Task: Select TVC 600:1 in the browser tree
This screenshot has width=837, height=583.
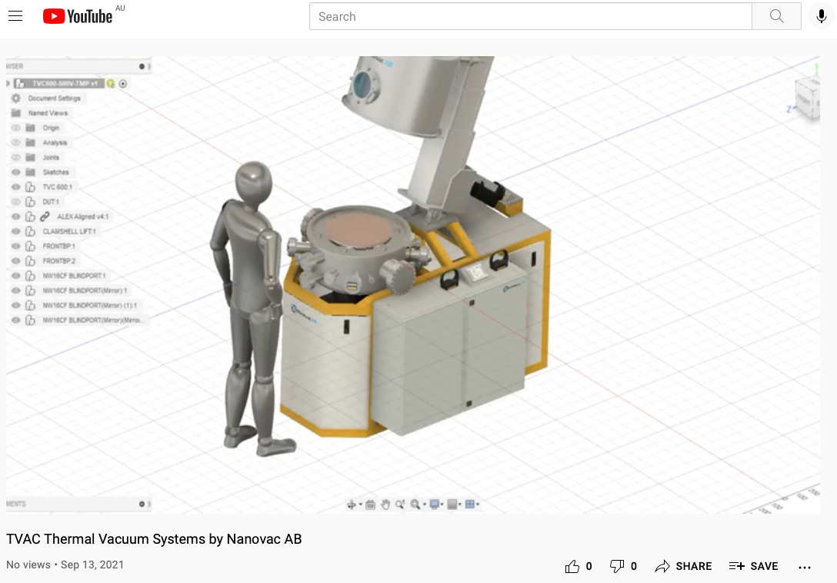Action: click(58, 187)
